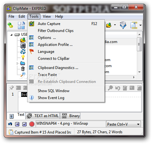The width and height of the screenshot is (152, 144).
Task: Choose Application Profile menu entry
Action: point(66,45)
